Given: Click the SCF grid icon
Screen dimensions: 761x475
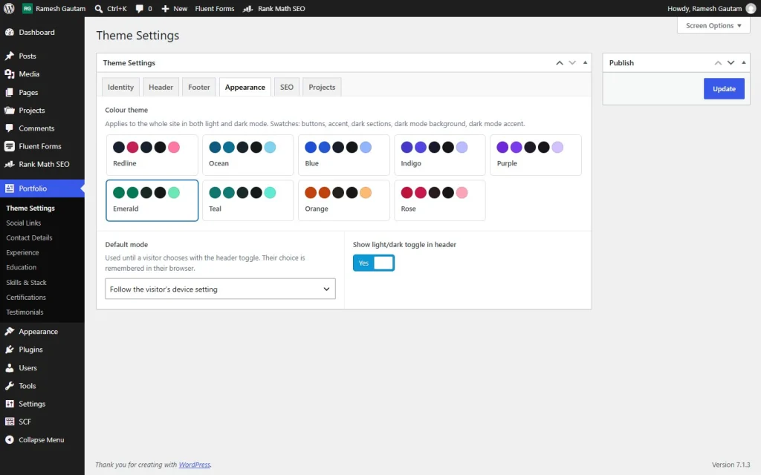Looking at the screenshot, I should click(x=9, y=422).
